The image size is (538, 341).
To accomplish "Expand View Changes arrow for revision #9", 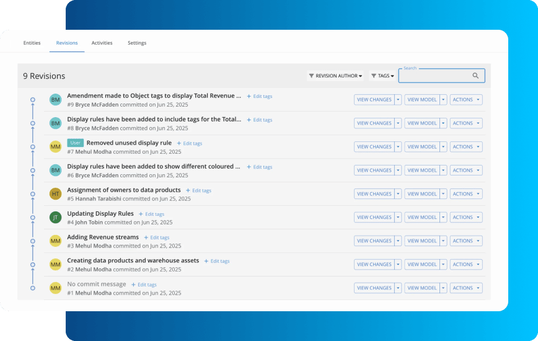I will pos(398,100).
